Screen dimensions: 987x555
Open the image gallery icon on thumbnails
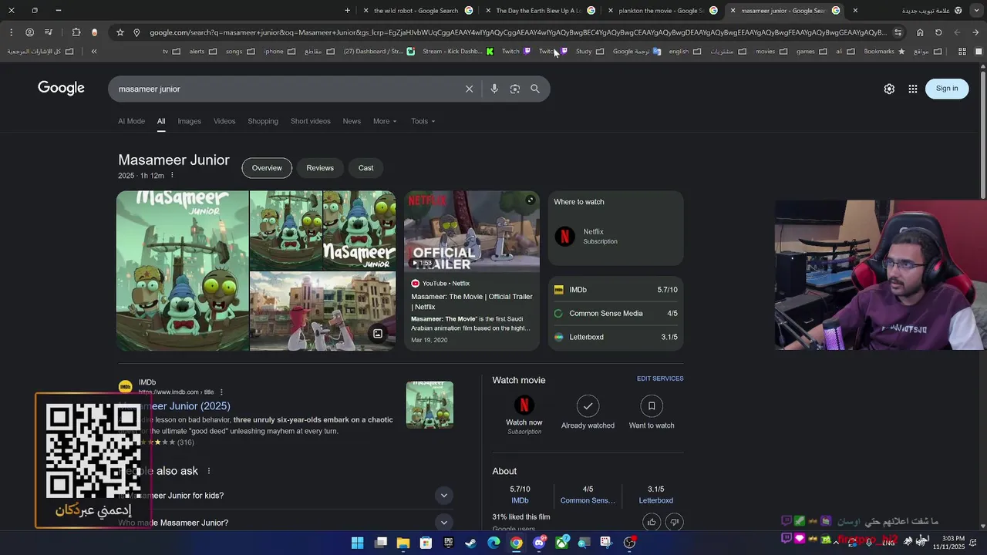tap(378, 334)
